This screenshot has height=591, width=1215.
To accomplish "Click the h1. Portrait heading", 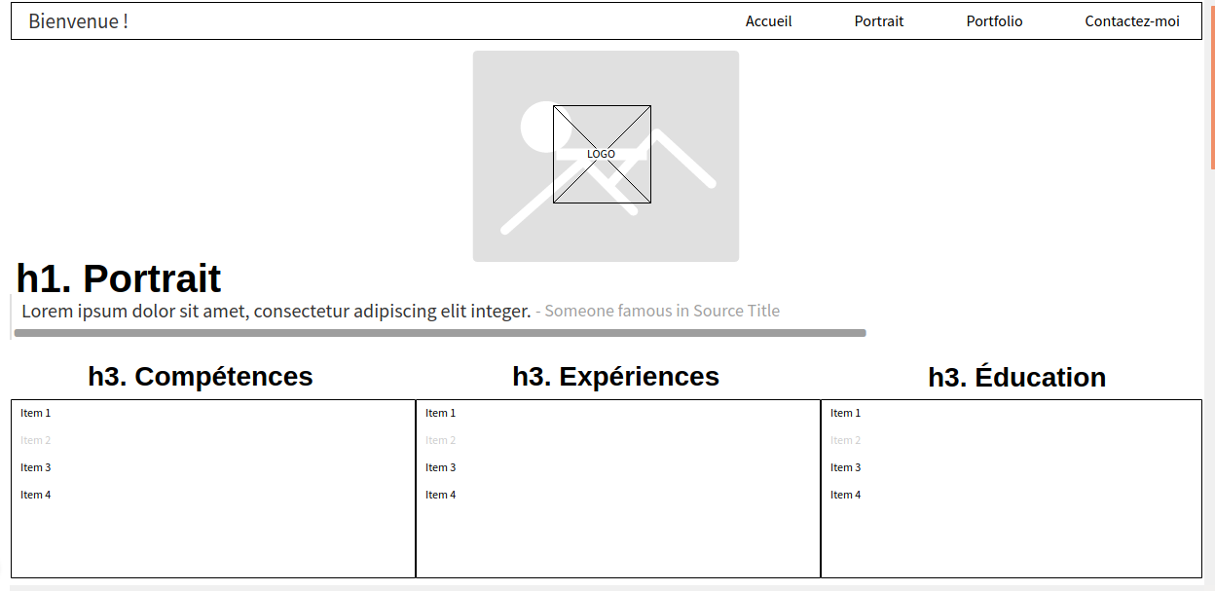I will 119,278.
